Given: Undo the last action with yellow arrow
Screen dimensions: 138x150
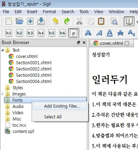Looking at the screenshot, I should point(55,21).
